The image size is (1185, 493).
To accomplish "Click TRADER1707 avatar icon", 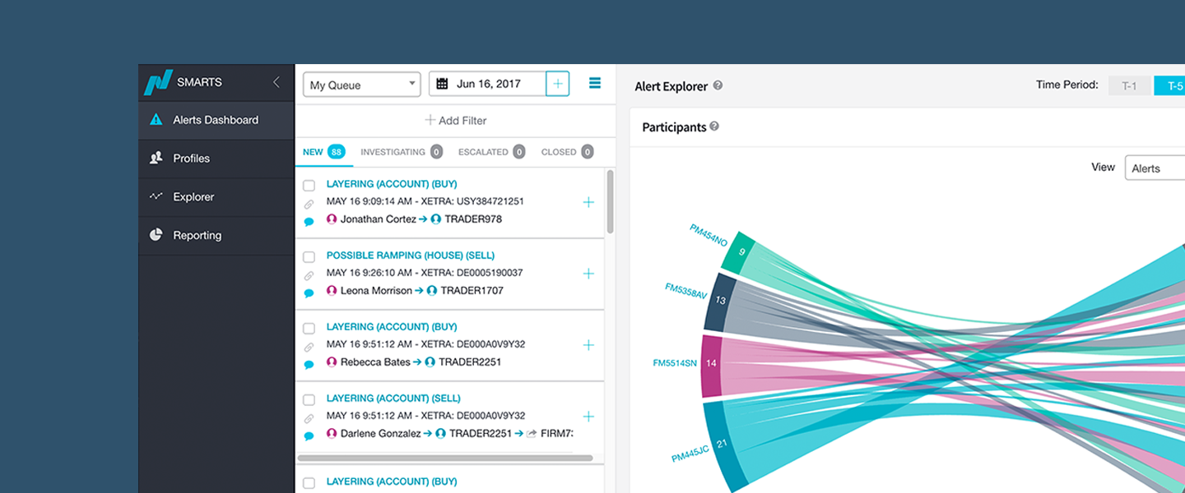I will click(432, 291).
